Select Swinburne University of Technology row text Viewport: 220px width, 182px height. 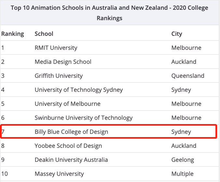pyautogui.click(x=84, y=118)
